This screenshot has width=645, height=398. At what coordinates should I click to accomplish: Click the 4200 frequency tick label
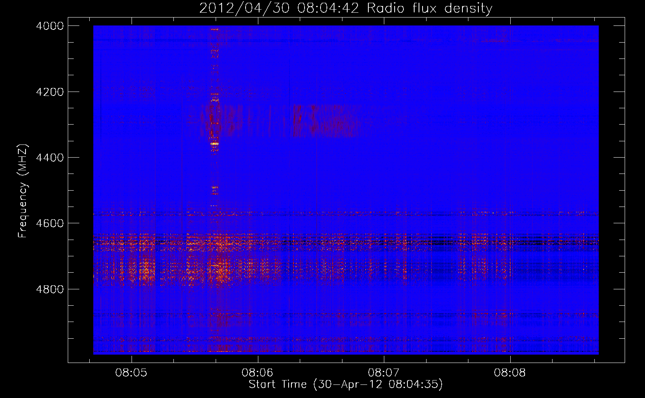point(50,92)
